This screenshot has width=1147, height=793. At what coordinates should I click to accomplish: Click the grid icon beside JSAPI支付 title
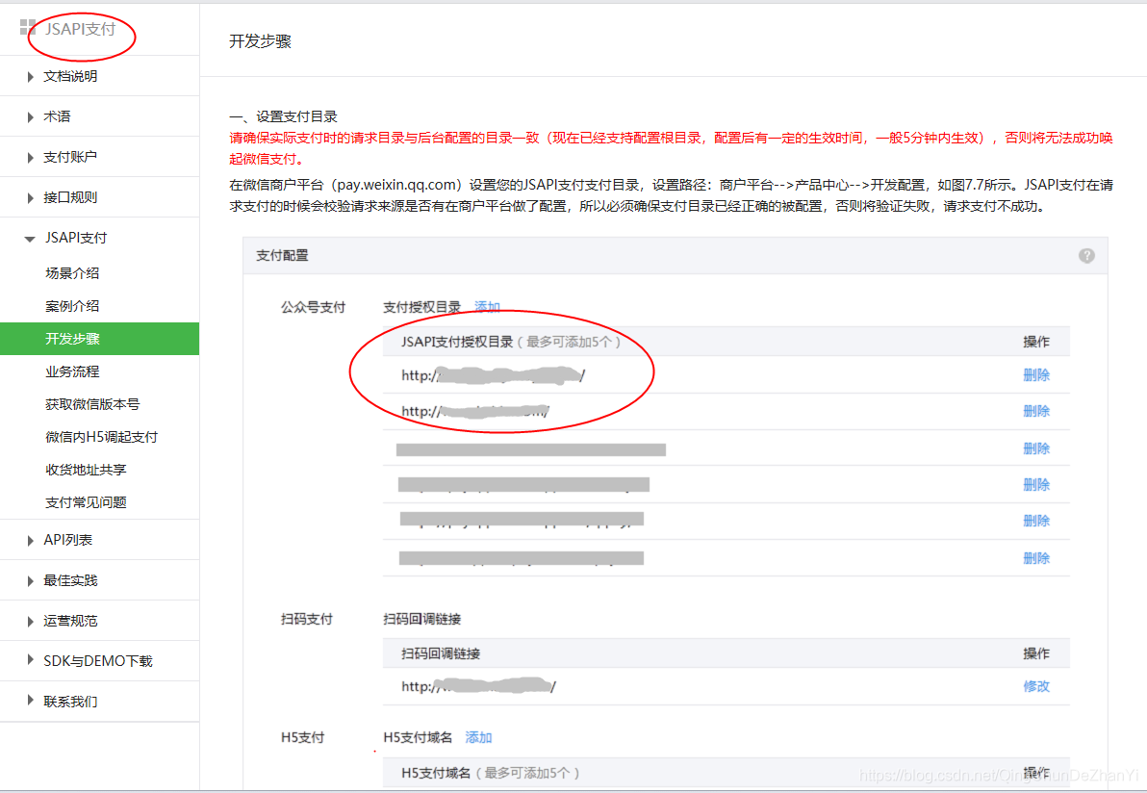(26, 28)
